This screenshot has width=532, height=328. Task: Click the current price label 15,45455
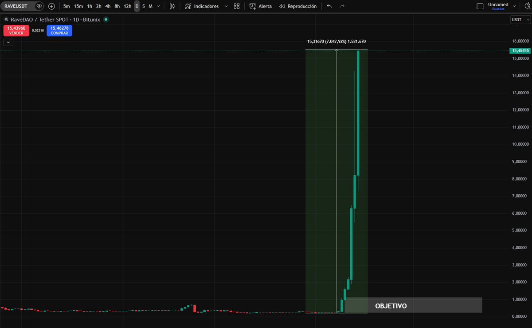click(x=520, y=51)
